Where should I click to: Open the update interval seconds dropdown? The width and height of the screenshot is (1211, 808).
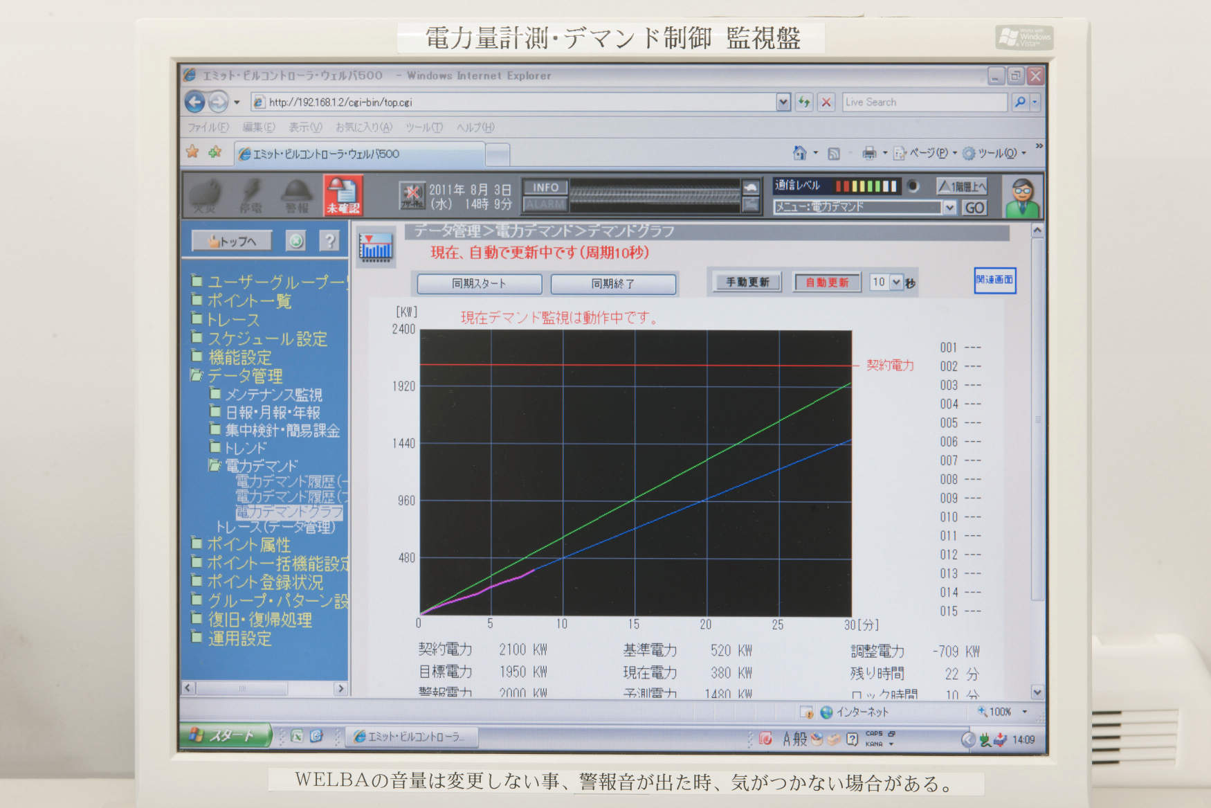pos(896,282)
